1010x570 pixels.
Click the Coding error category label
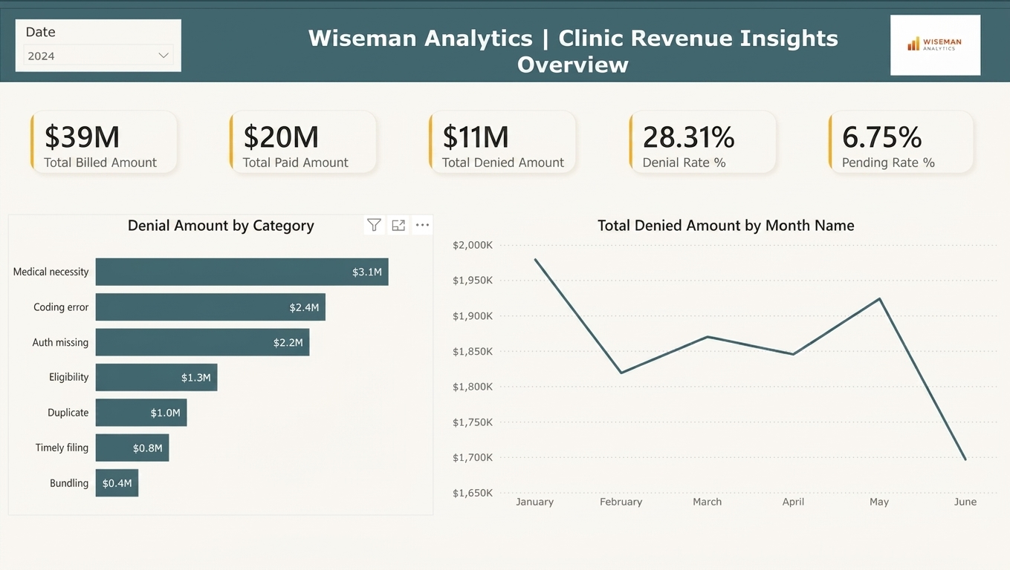[61, 307]
